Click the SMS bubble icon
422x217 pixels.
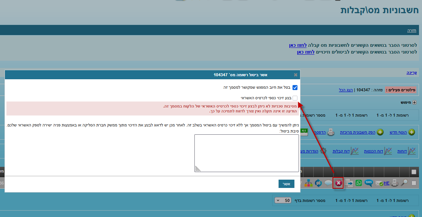click(x=369, y=183)
